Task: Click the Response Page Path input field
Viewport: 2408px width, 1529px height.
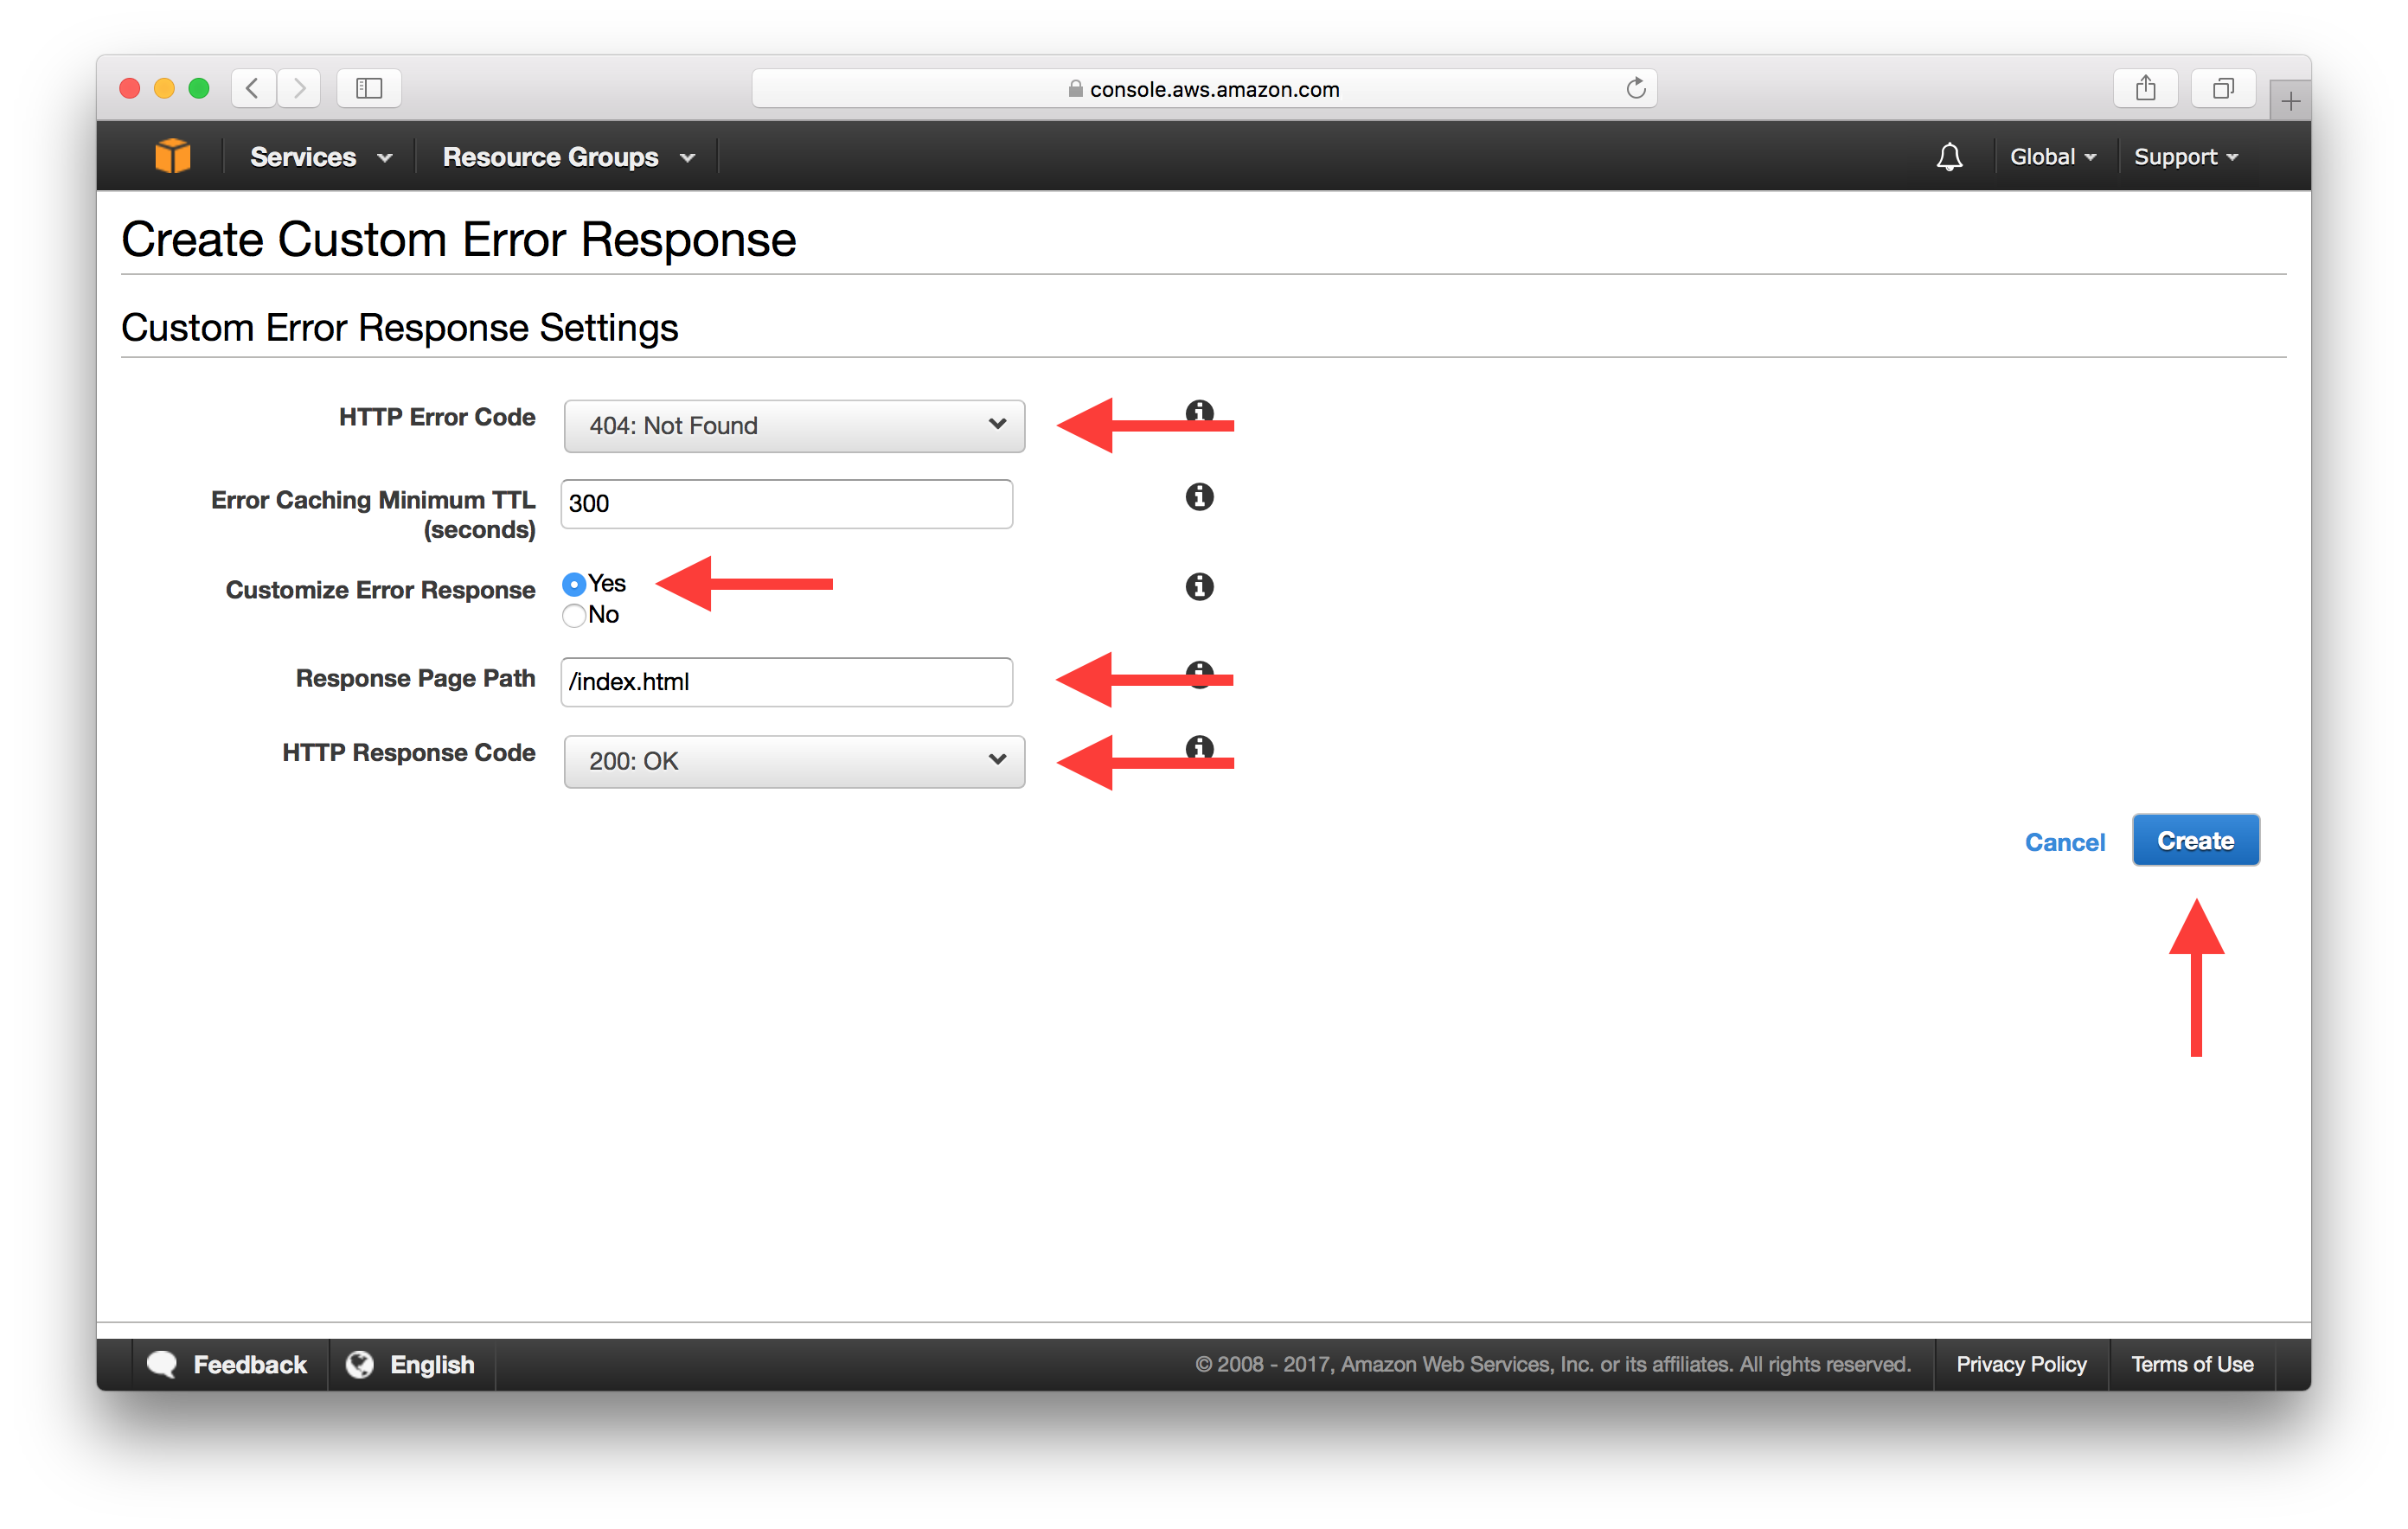Action: pyautogui.click(x=788, y=683)
